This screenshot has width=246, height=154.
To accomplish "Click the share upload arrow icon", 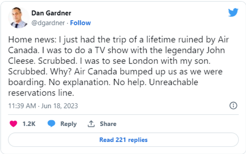I will click(91, 124).
